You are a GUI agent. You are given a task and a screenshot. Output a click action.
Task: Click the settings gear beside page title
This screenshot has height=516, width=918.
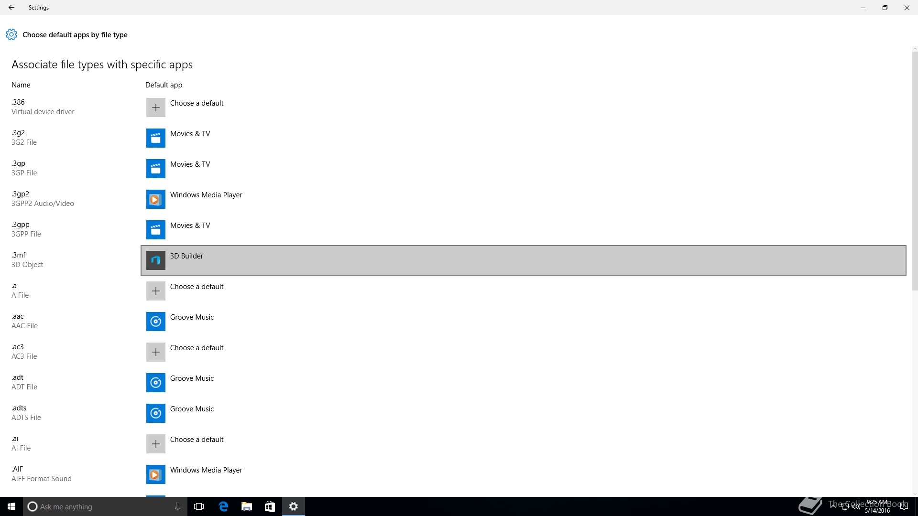[x=11, y=34]
